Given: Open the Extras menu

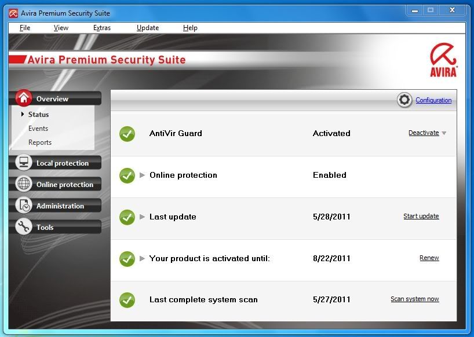Looking at the screenshot, I should tap(101, 28).
